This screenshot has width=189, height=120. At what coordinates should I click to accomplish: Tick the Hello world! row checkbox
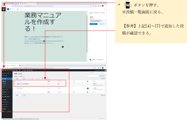point(15,88)
